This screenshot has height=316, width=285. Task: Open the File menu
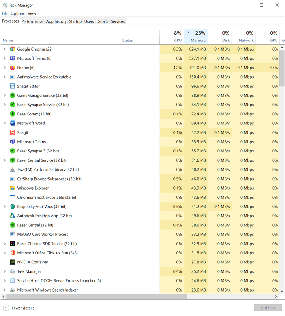(5, 13)
